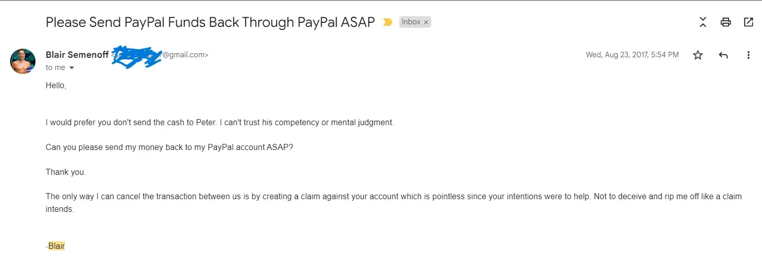Reply using the arrow icon
The width and height of the screenshot is (762, 261).
point(723,55)
